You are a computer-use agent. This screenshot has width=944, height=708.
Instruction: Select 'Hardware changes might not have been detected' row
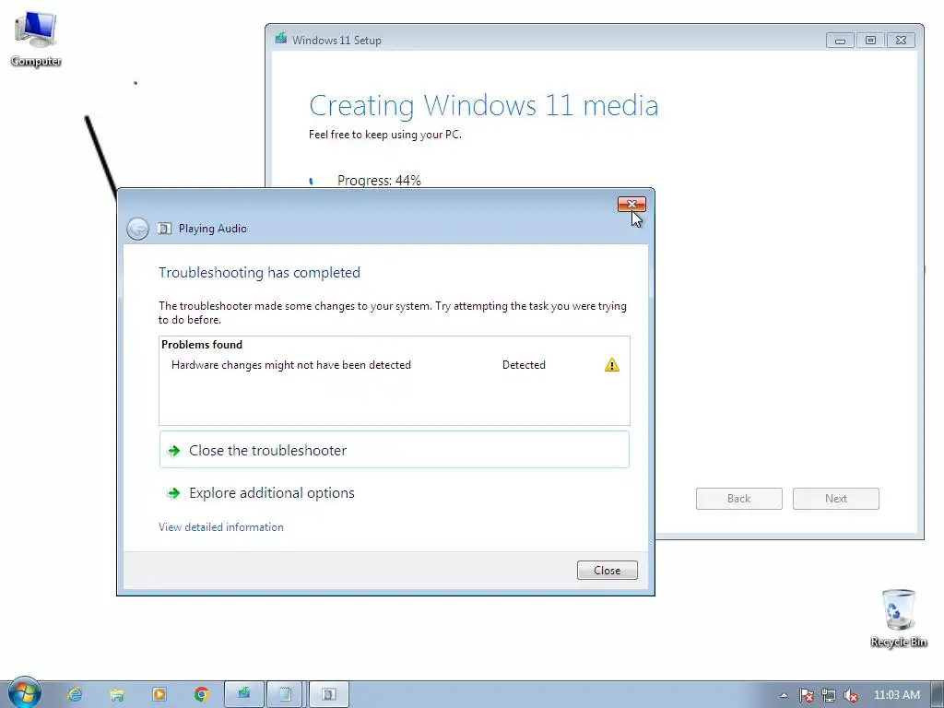(x=395, y=365)
